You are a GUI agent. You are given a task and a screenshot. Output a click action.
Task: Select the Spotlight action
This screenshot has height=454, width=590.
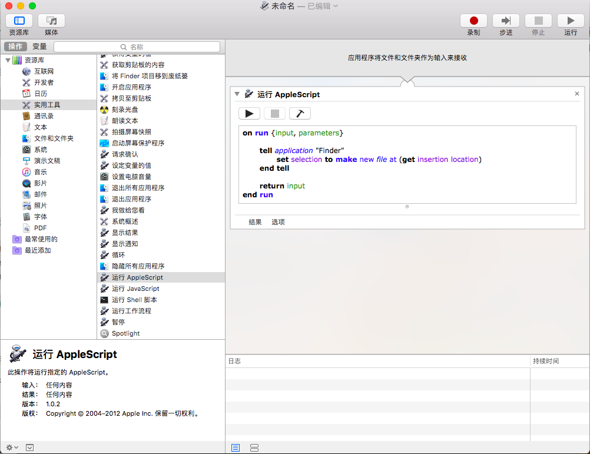click(161, 333)
